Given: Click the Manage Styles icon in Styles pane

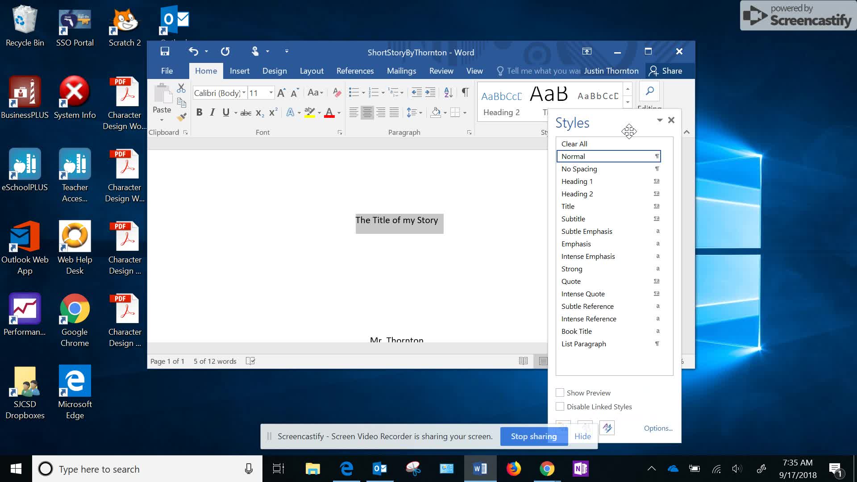Looking at the screenshot, I should click(x=607, y=428).
